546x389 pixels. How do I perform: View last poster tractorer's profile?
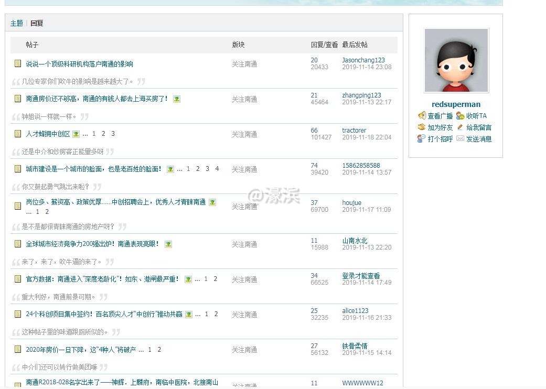tap(354, 131)
